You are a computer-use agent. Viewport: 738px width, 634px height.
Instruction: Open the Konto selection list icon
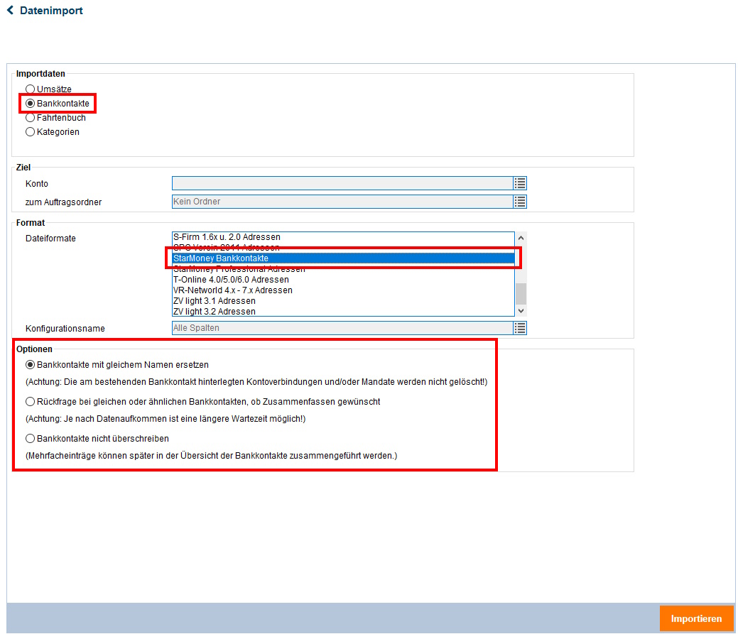click(520, 184)
